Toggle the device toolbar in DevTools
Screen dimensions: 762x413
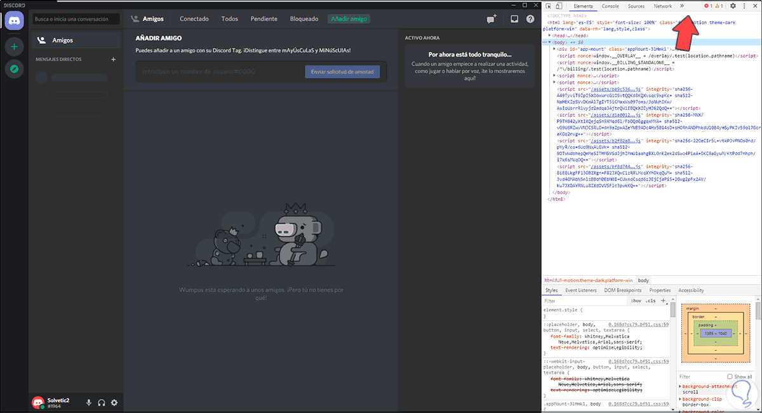click(559, 6)
